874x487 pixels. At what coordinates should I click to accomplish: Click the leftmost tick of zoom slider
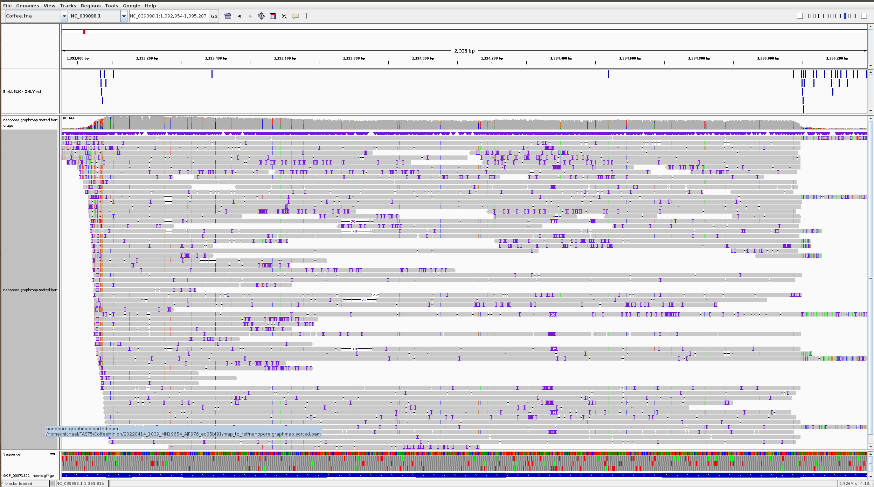click(x=806, y=16)
